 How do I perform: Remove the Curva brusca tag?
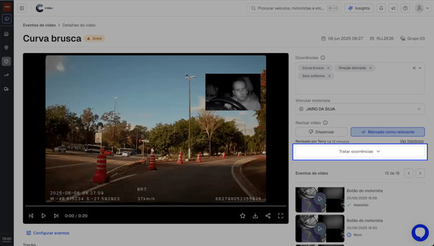[328, 68]
